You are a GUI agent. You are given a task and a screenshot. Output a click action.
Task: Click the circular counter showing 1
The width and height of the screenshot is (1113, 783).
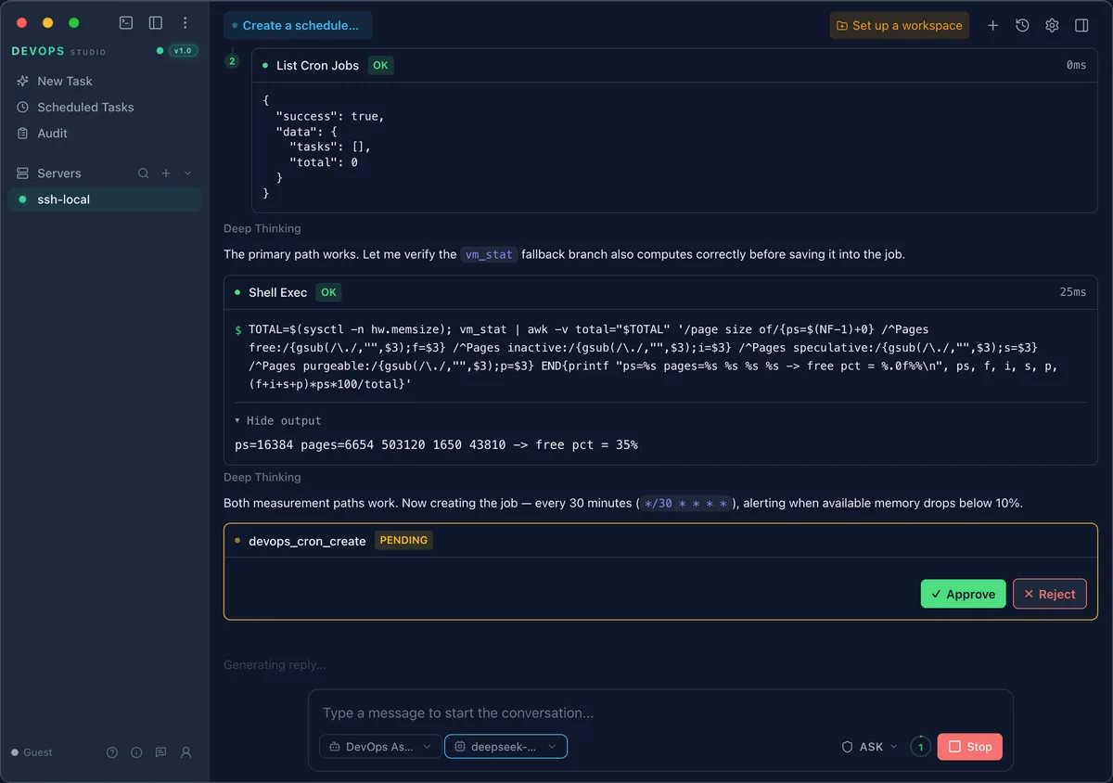point(920,746)
